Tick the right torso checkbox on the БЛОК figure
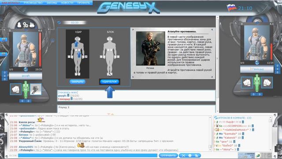 (111, 50)
